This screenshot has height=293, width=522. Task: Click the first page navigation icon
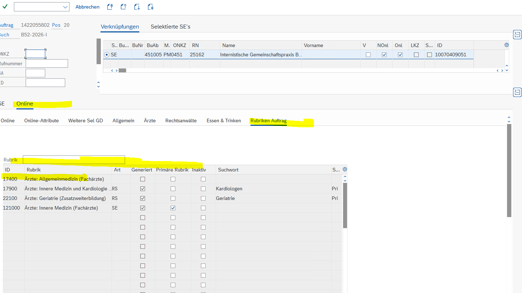(x=110, y=7)
